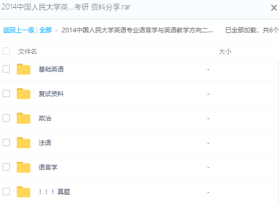
Task: Open the 基础英语 folder icon
Action: pos(24,69)
